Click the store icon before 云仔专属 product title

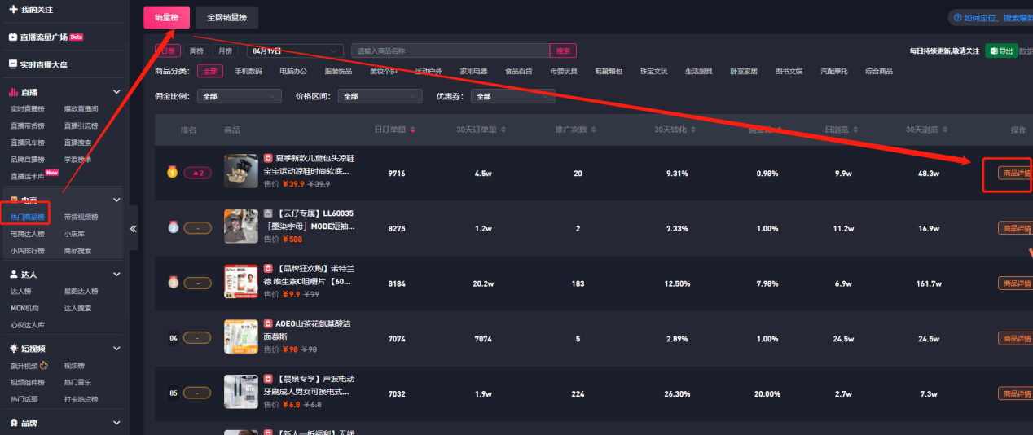[x=268, y=213]
